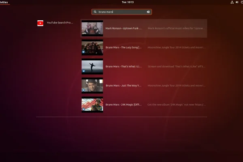Open That's What I Like thumbnail

coord(92,66)
